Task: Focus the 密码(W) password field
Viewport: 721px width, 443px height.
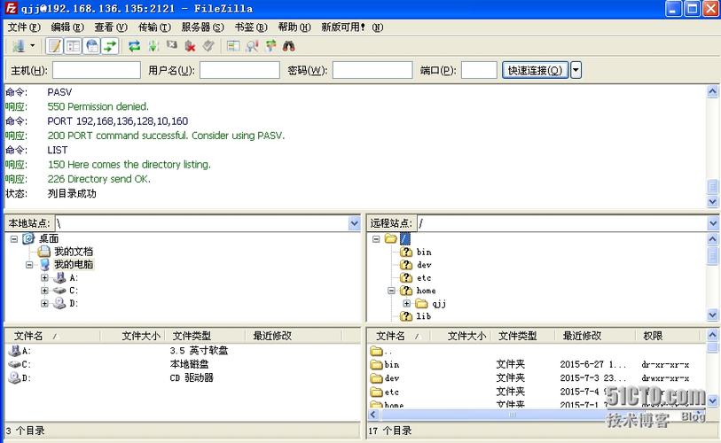Action: pos(372,70)
